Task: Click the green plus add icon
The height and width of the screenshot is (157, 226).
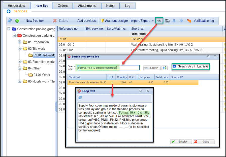Action: pyautogui.click(x=17, y=21)
